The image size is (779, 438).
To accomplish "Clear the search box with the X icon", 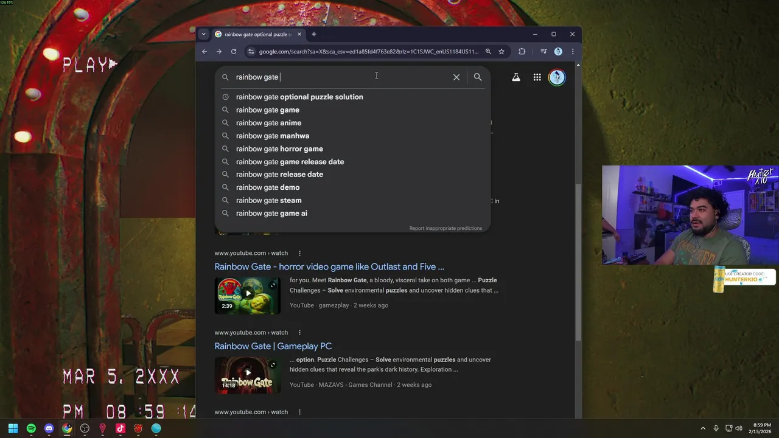I will coord(456,77).
